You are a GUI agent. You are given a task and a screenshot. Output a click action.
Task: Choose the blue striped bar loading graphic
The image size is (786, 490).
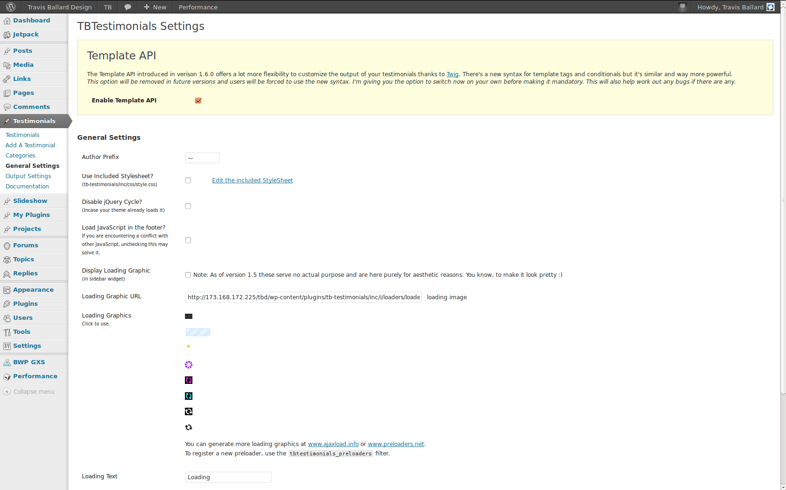(x=198, y=332)
